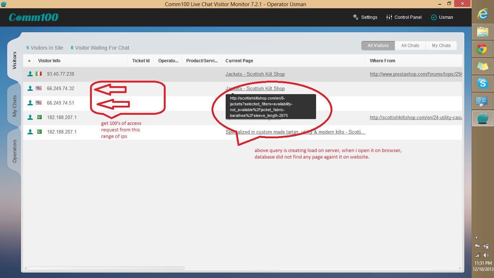The width and height of the screenshot is (494, 278).
Task: Click the Italian flag beside 93.40.77.238
Action: point(39,74)
